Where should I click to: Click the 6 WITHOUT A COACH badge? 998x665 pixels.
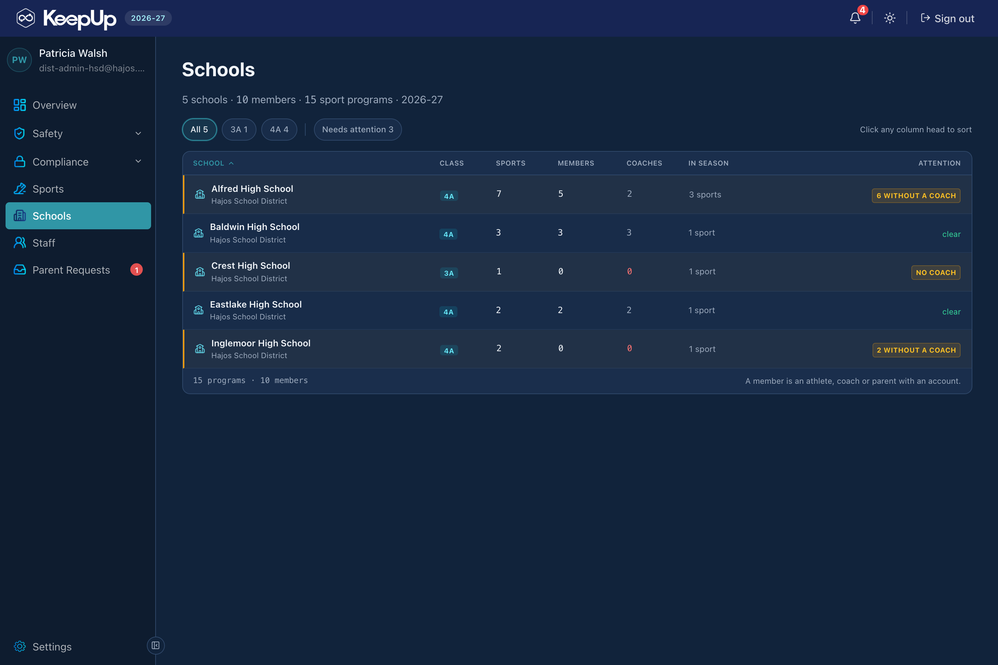(916, 195)
